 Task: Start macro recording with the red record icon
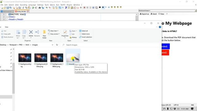pyautogui.click(x=84, y=8)
